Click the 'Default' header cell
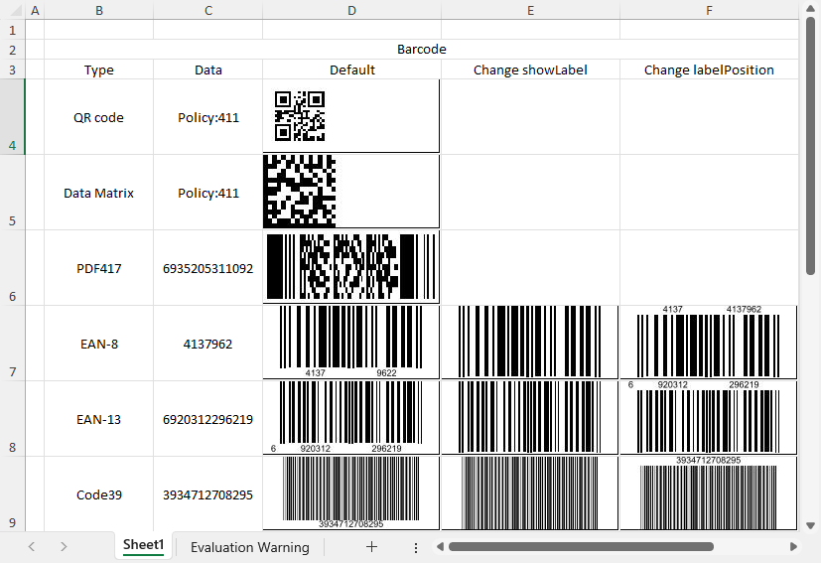Image resolution: width=821 pixels, height=563 pixels. 351,70
